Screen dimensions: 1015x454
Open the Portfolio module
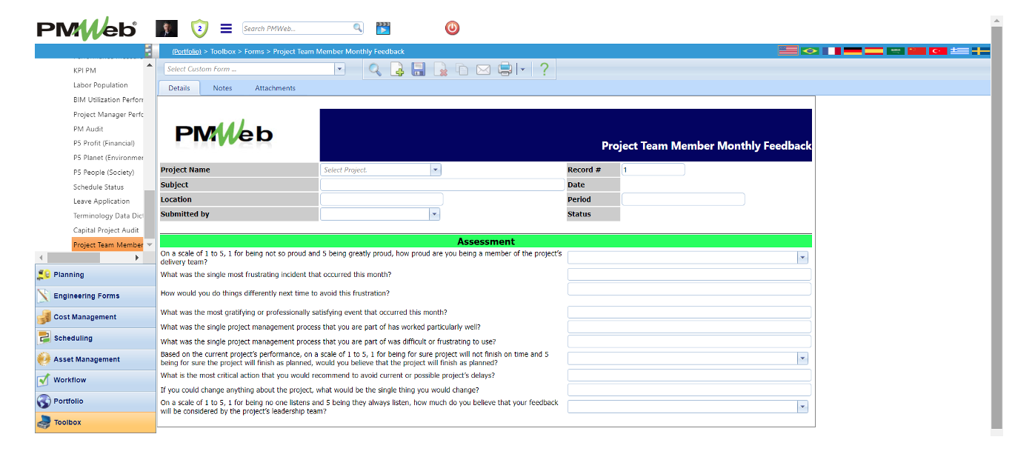[x=96, y=401]
